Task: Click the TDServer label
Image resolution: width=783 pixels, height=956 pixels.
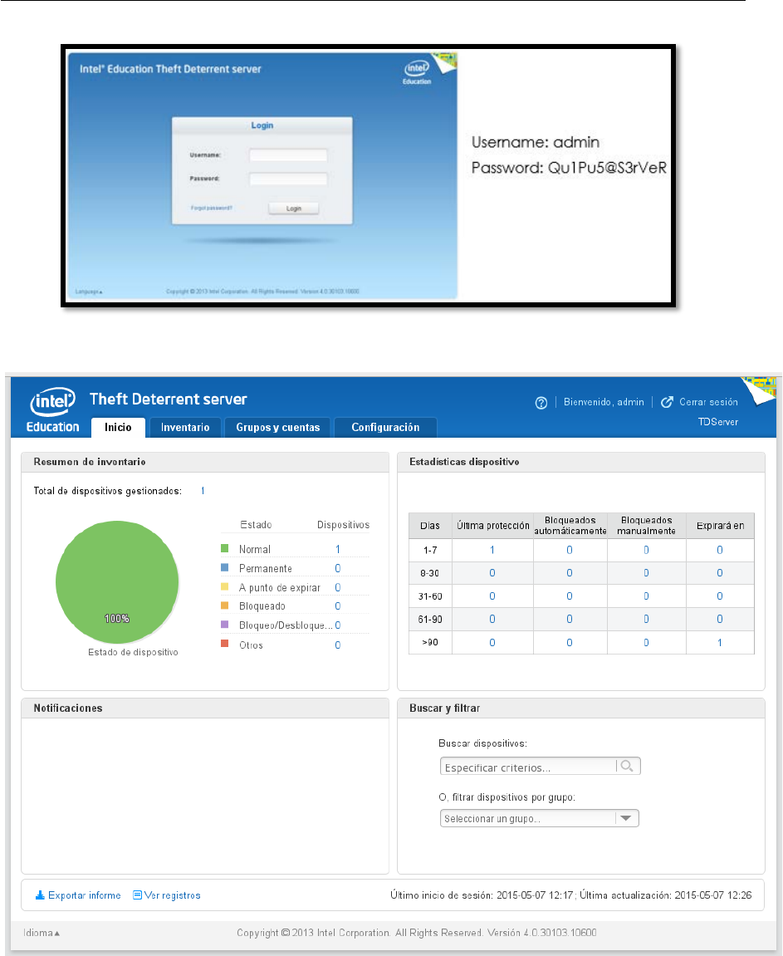Action: [x=717, y=421]
